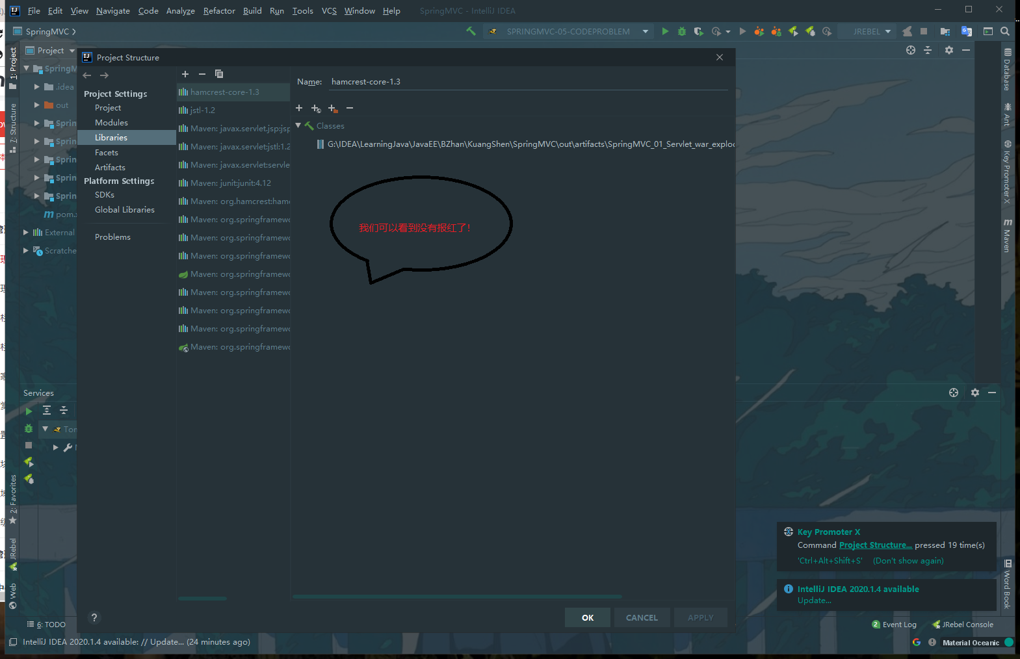Image resolution: width=1020 pixels, height=659 pixels.
Task: Locate opened file crosshair in Project panel
Action: tap(911, 50)
